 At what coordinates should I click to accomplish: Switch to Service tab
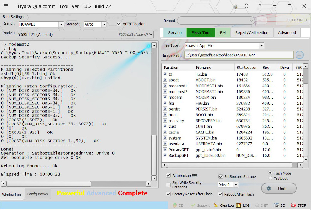[175, 32]
